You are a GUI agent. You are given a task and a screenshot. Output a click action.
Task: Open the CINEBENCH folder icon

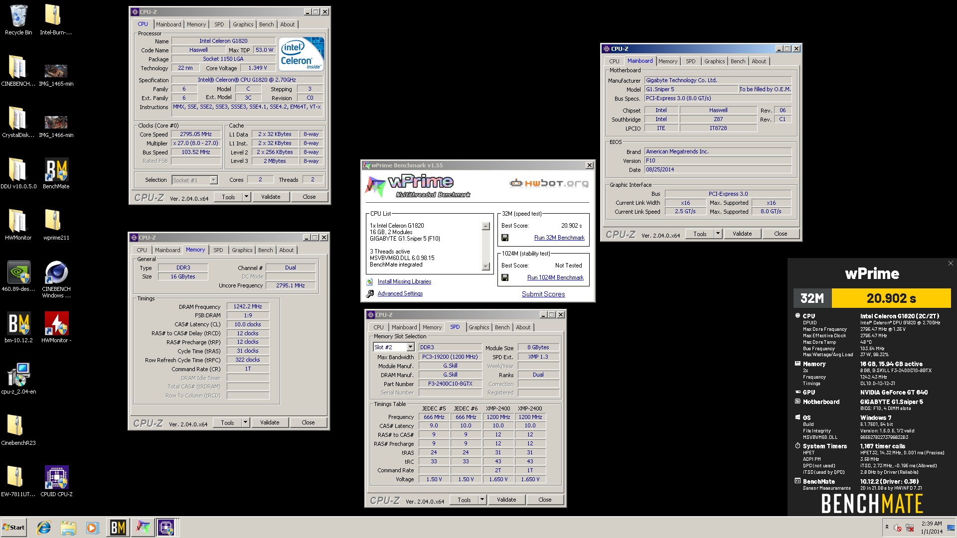coord(18,71)
